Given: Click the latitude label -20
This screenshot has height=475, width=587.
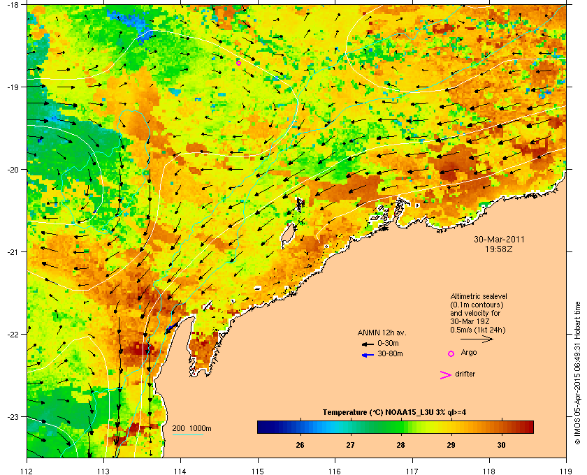Looking at the screenshot, I should (13, 169).
